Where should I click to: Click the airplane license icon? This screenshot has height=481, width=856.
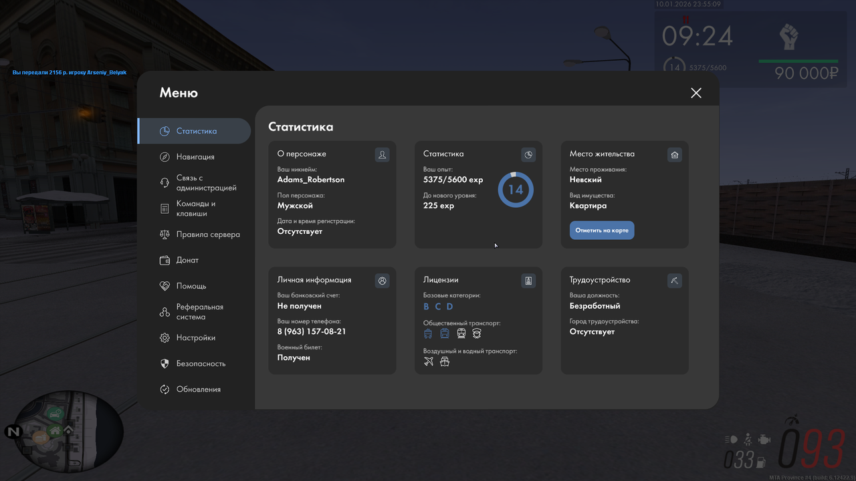(x=429, y=361)
